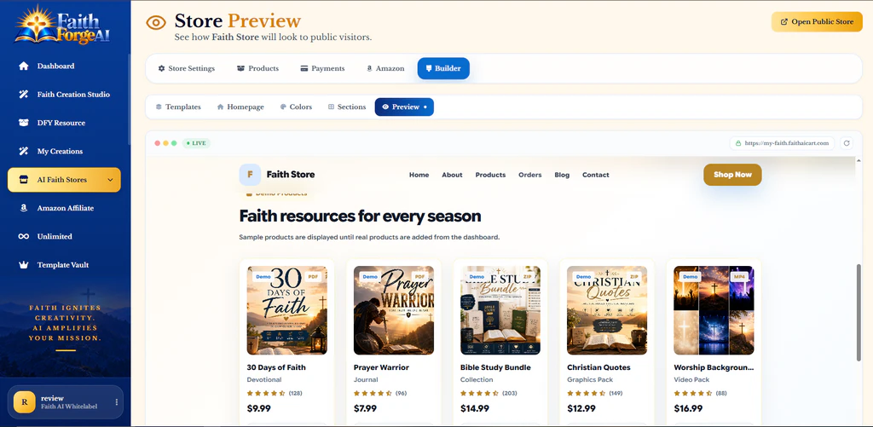Click the refresh icon beside store URL

tap(847, 143)
